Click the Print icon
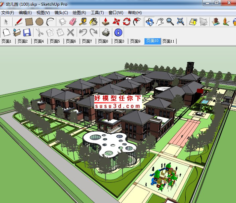 click(106, 32)
